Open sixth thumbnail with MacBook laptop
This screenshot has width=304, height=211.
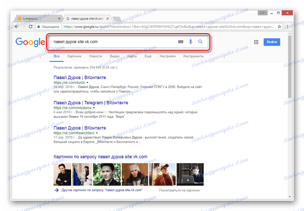pyautogui.click(x=190, y=174)
